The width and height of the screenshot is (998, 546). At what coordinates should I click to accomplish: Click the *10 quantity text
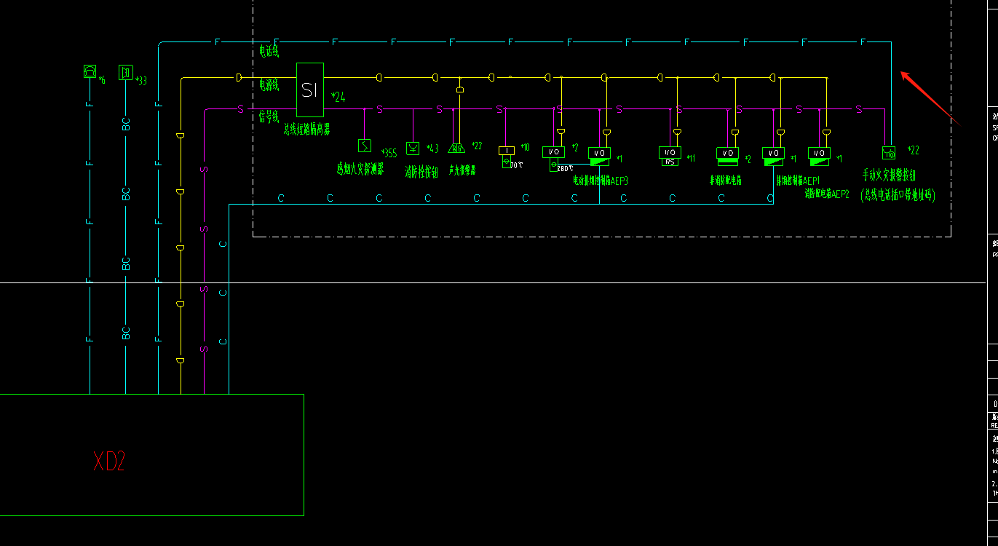click(x=526, y=148)
